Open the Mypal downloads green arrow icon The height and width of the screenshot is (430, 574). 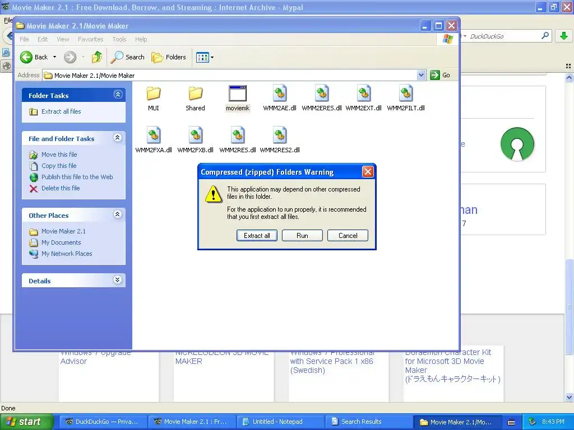point(564,36)
